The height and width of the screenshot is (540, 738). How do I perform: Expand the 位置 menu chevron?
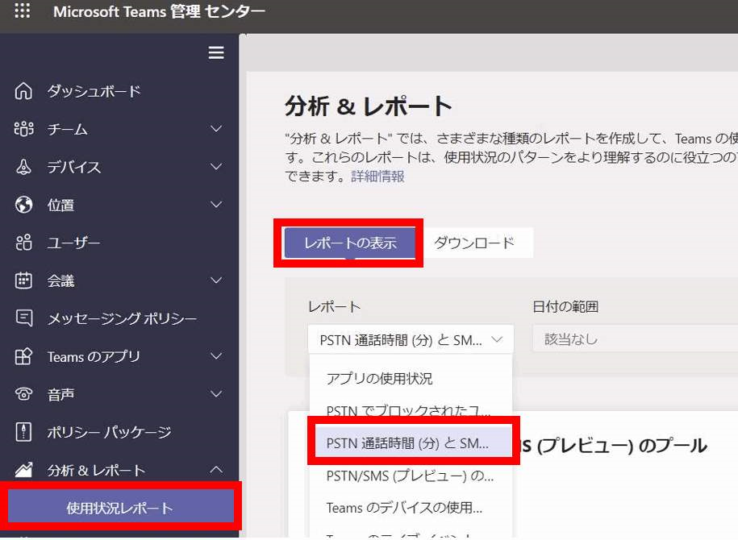pyautogui.click(x=216, y=205)
